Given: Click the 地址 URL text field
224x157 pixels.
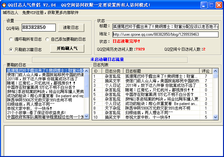Looking at the screenshot, I should click(x=165, y=34).
